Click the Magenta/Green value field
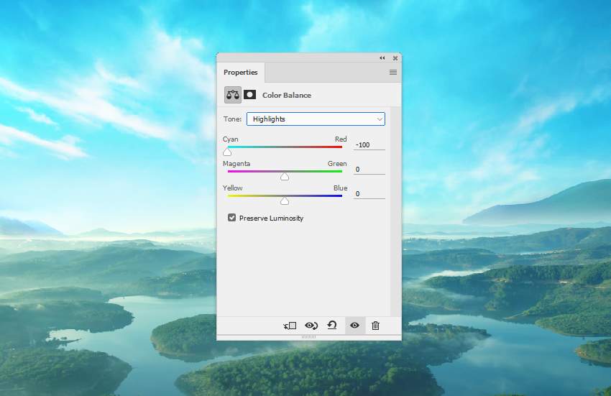Screen dimensions: 611x396 (369, 170)
